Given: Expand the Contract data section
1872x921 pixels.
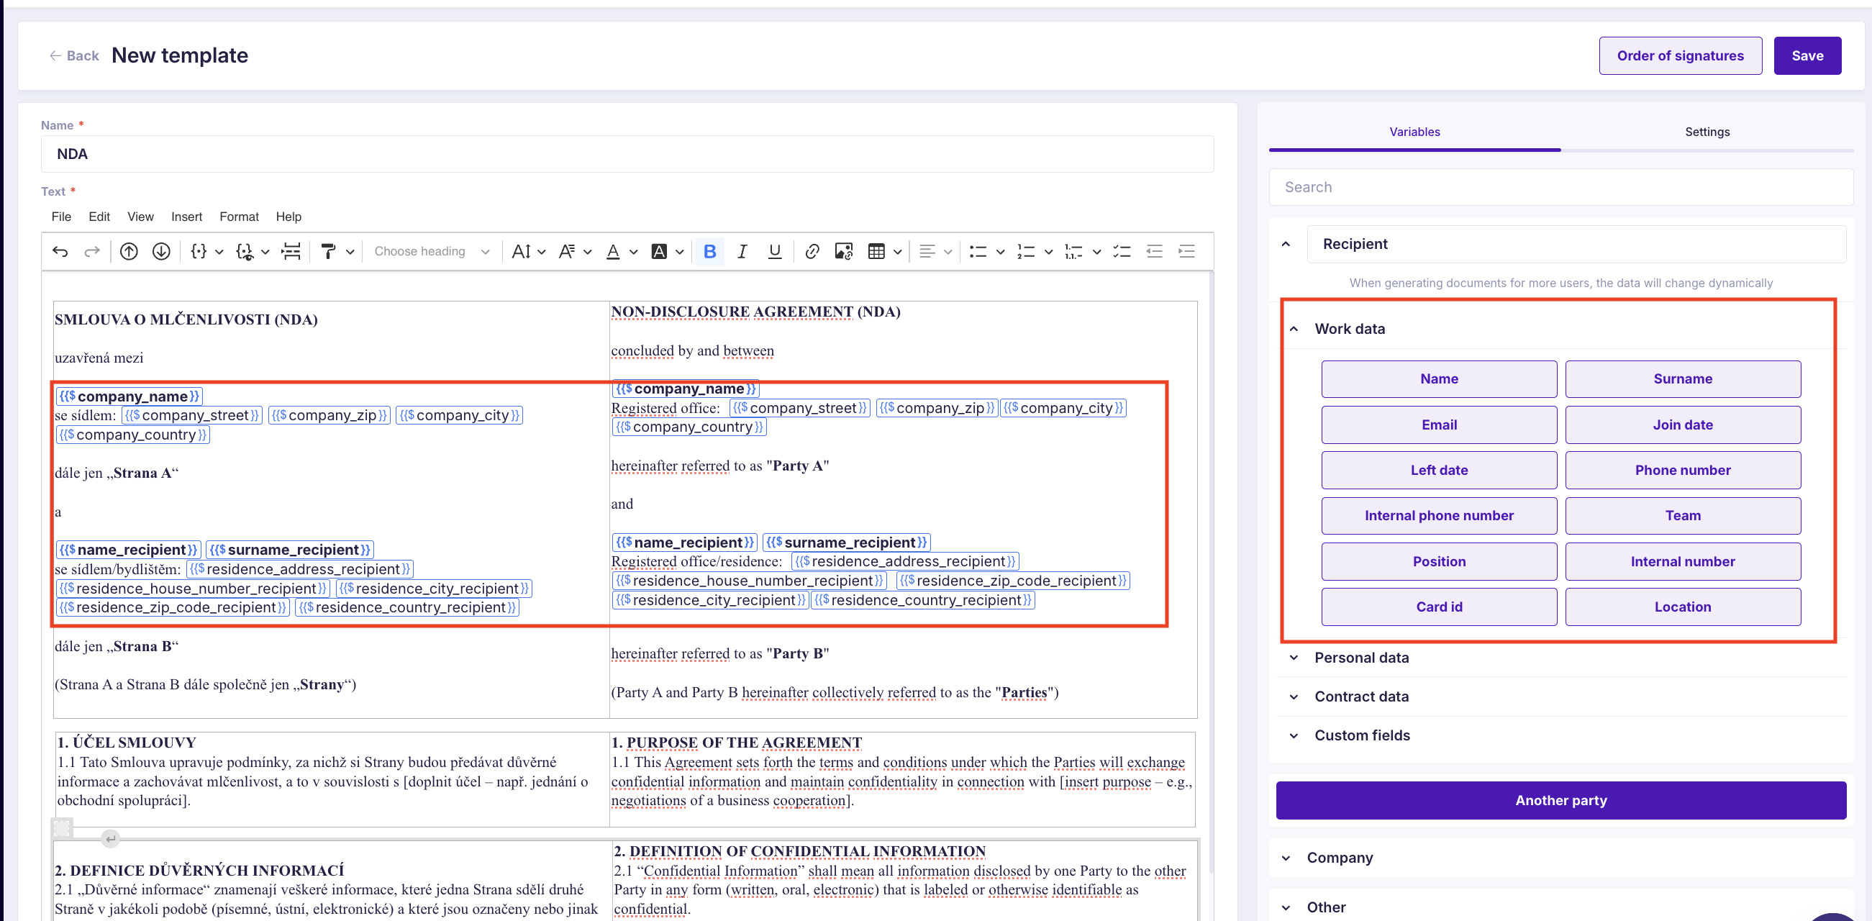Looking at the screenshot, I should pyautogui.click(x=1294, y=697).
